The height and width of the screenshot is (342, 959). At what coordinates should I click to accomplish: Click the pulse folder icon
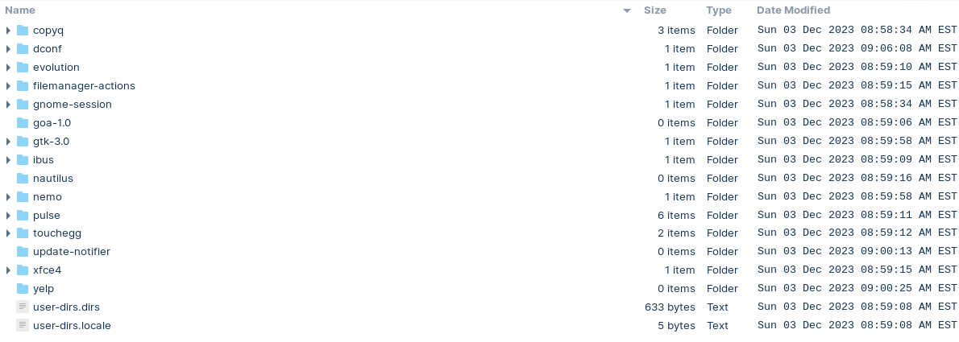pos(23,215)
